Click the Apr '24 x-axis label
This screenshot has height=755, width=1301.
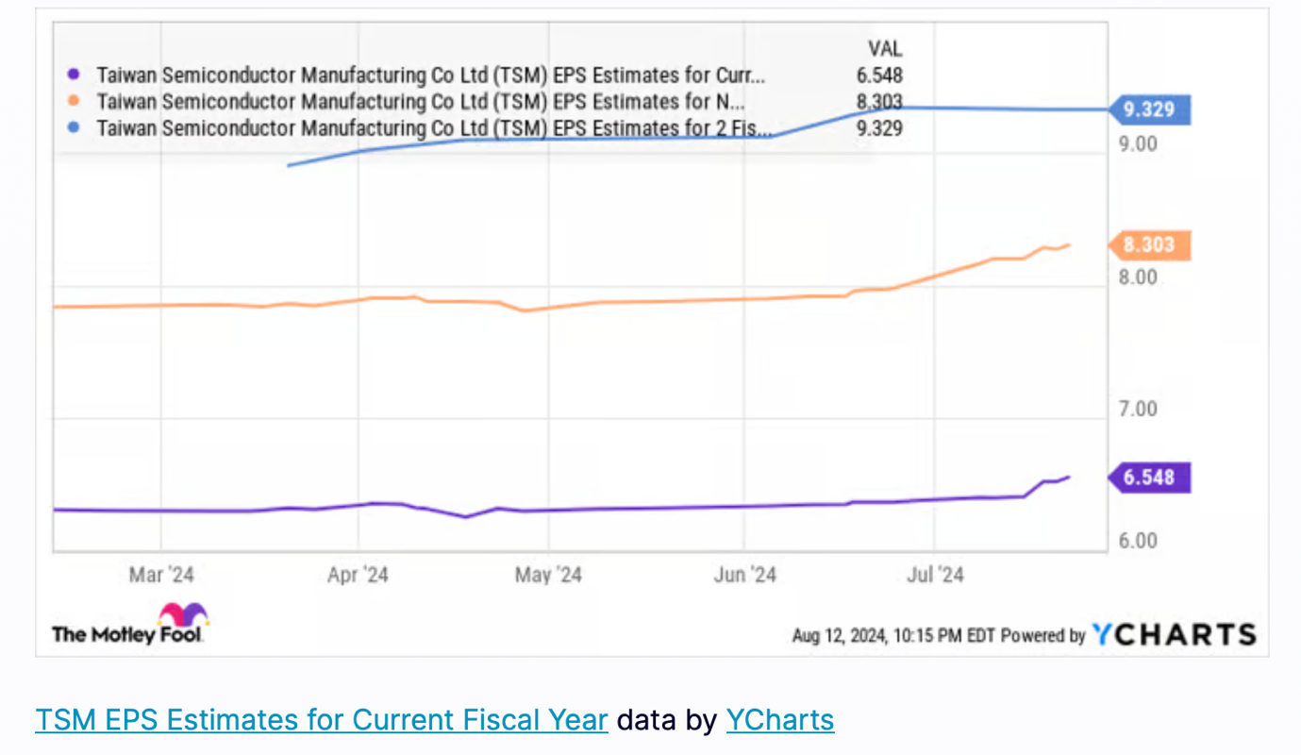(x=358, y=575)
